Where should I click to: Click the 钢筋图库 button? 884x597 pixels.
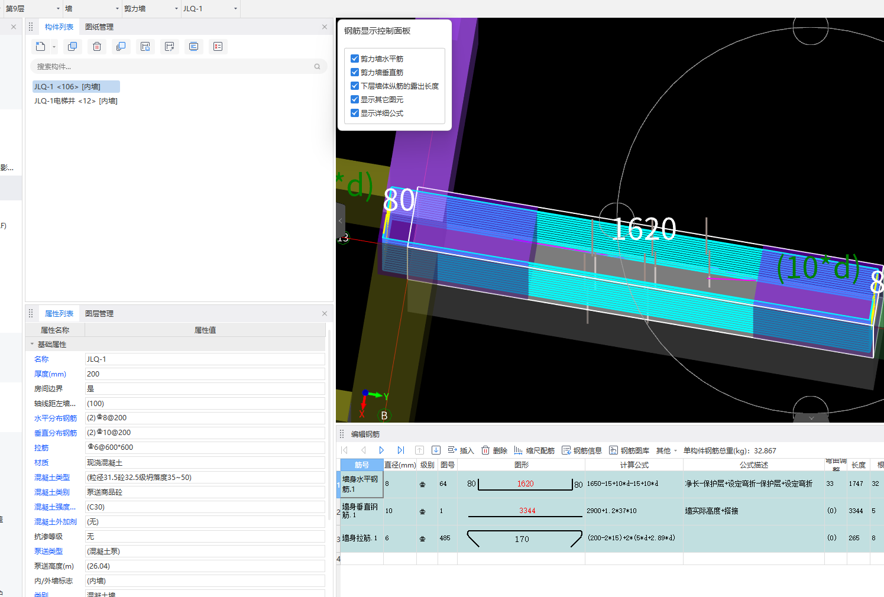[x=629, y=450]
